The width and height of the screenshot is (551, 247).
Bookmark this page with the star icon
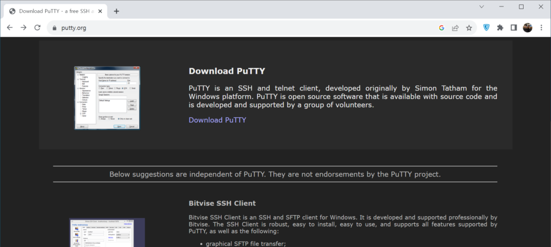click(469, 28)
